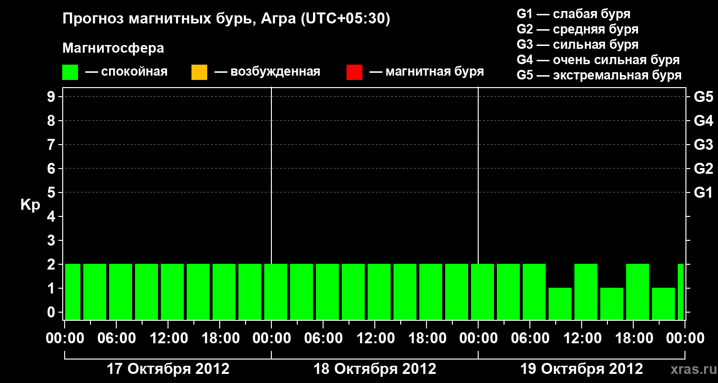This screenshot has width=718, height=383.
Task: Click the Kp 1 bar just before 12:00 on 19 Октября
Action: pos(560,304)
